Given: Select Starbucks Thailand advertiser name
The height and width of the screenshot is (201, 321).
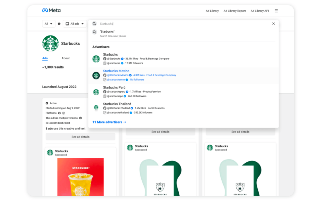Looking at the screenshot, I should pos(117,104).
